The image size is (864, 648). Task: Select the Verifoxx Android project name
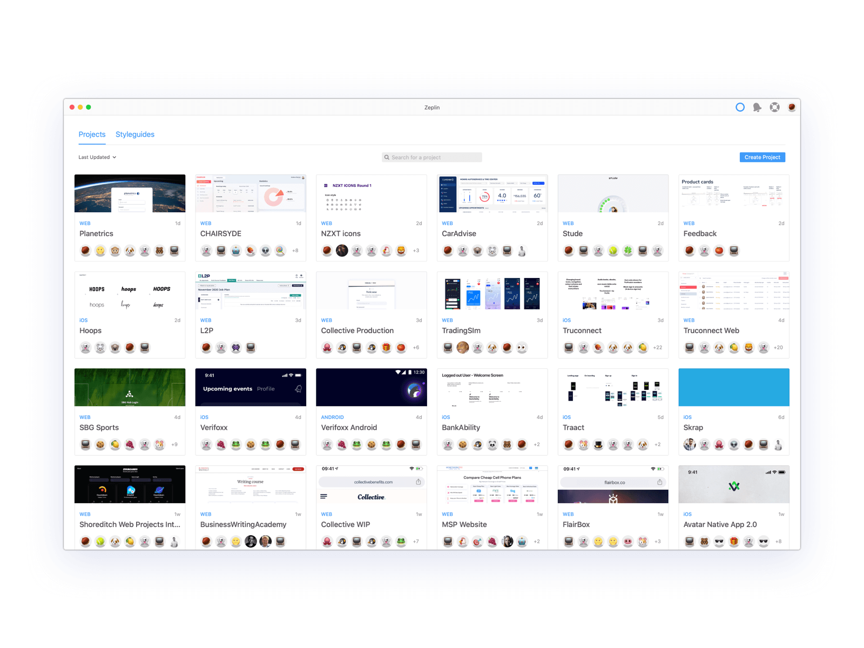pos(349,428)
